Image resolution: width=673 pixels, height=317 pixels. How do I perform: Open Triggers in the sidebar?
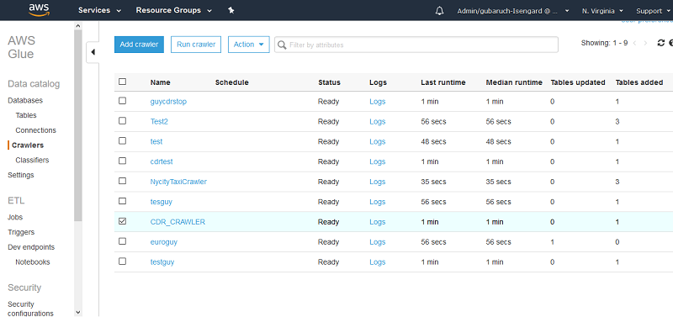(x=21, y=233)
